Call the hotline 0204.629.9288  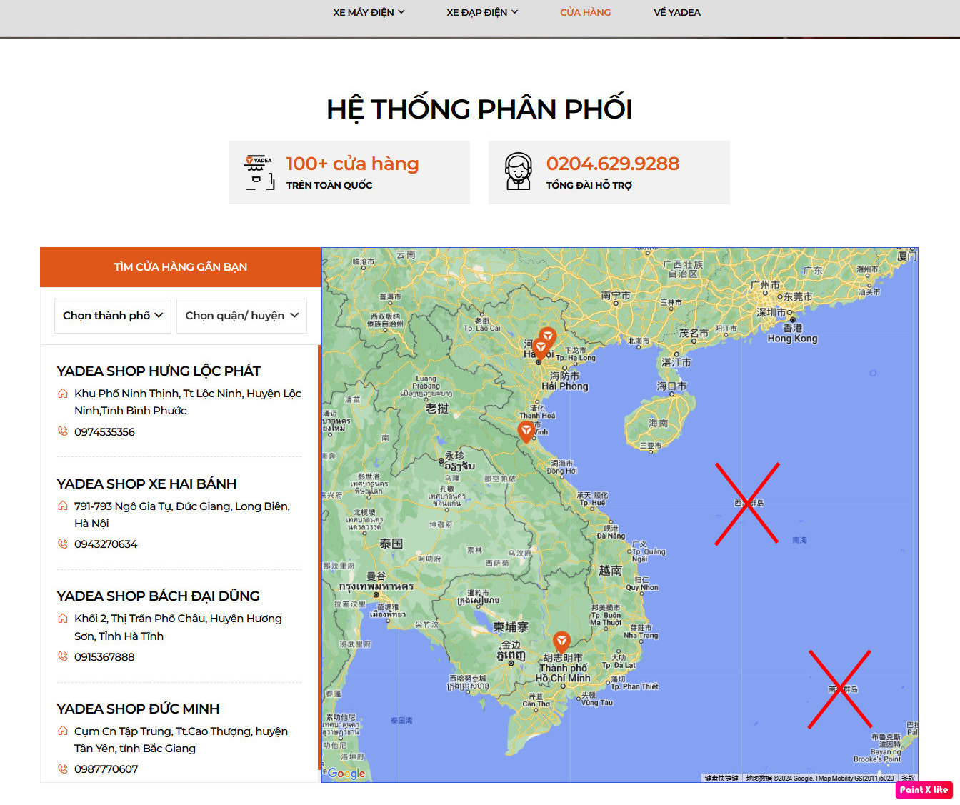coord(613,163)
